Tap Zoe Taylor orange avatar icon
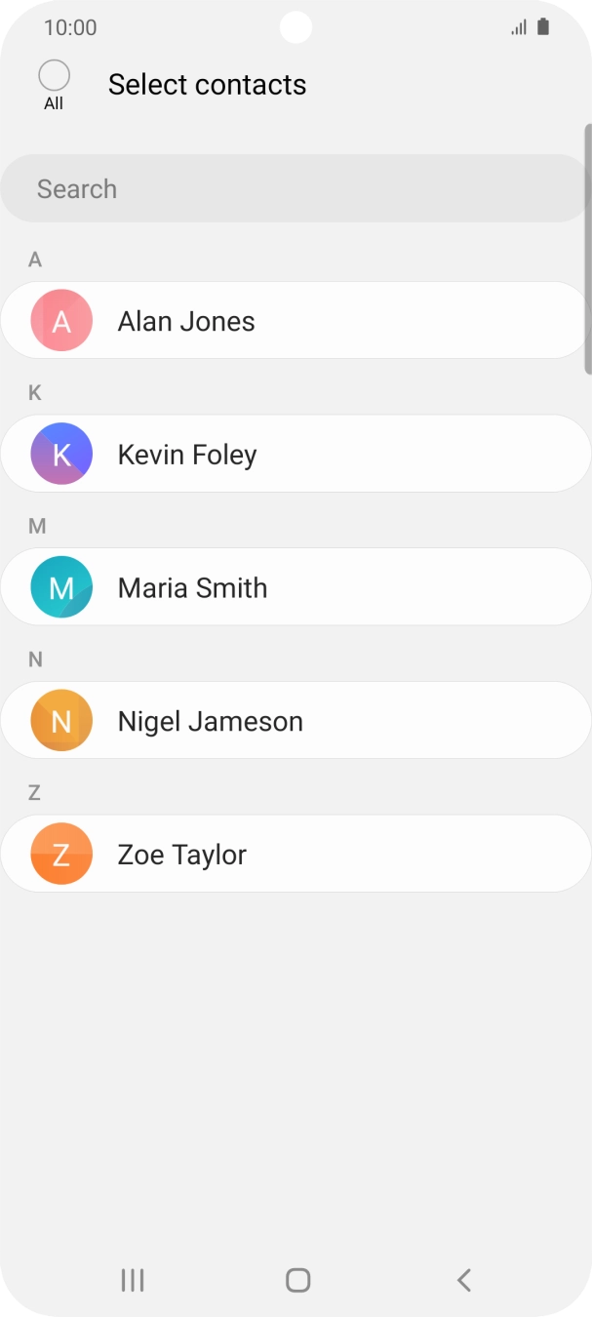 coord(61,854)
